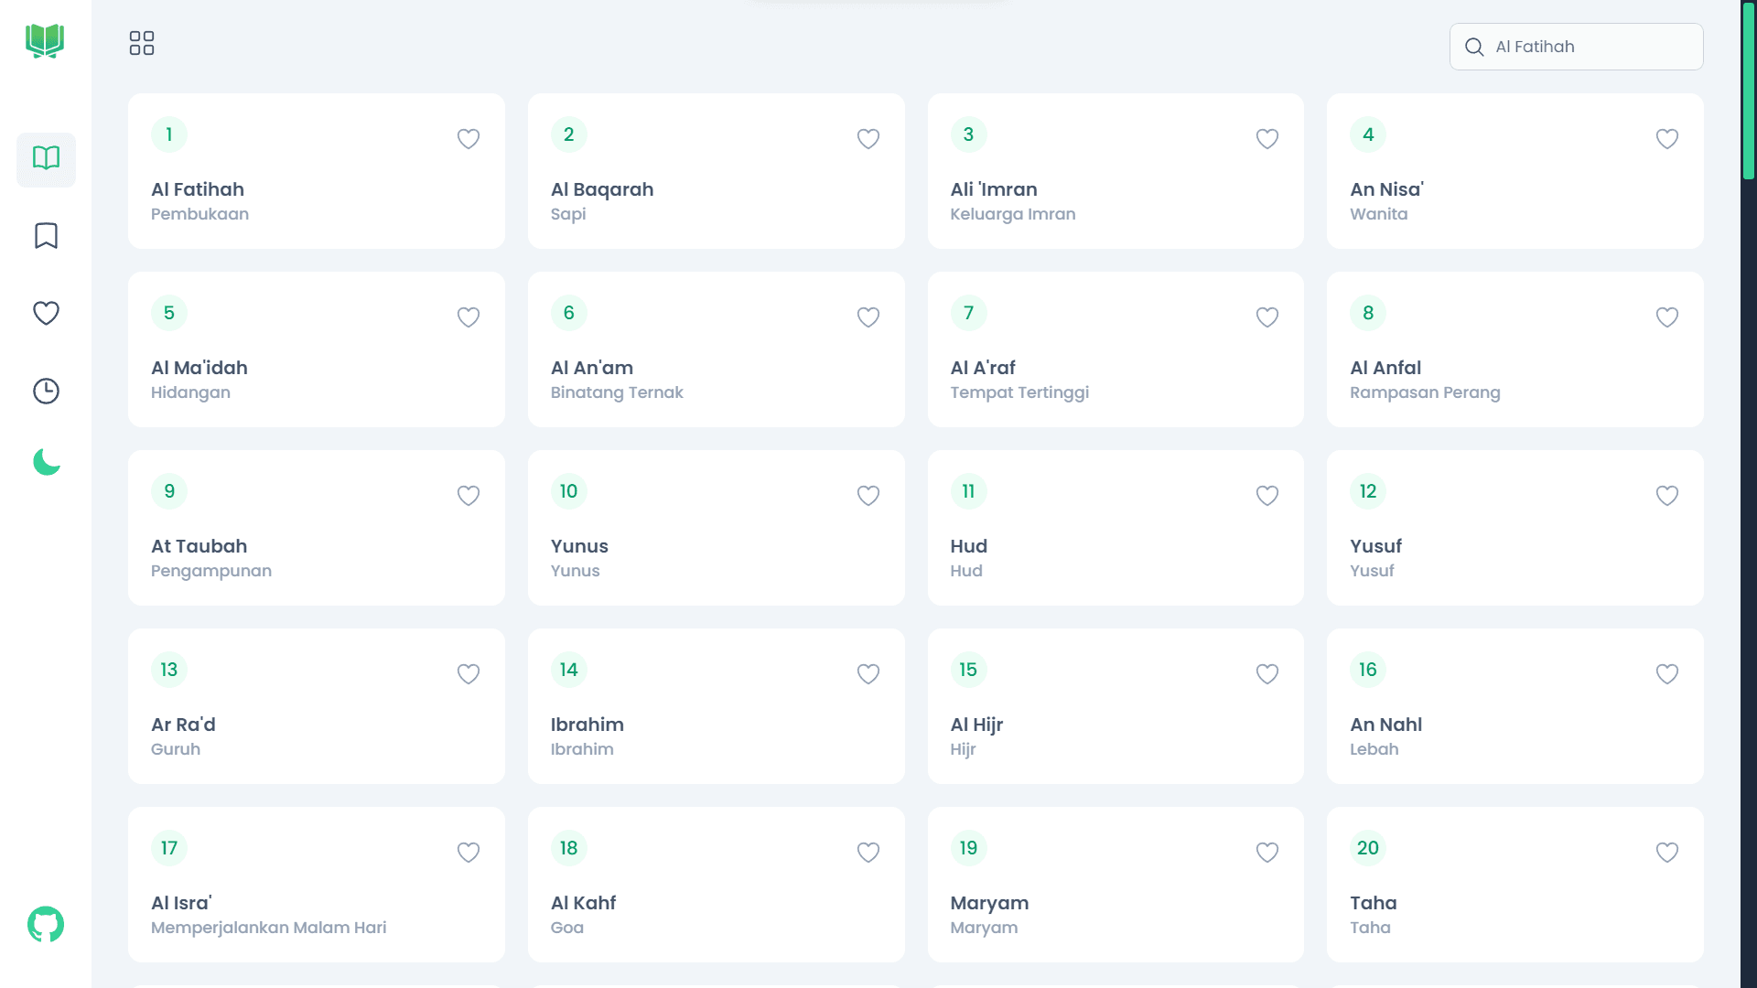Open the favorites heart in sidebar
1757x988 pixels.
(46, 313)
